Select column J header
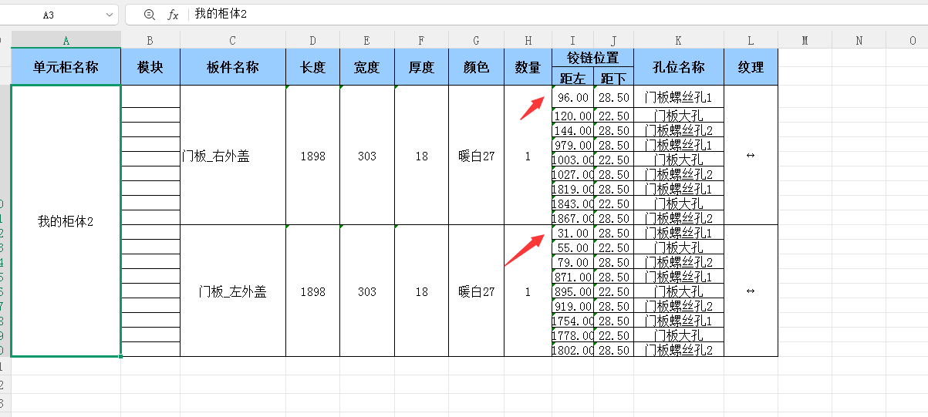This screenshot has width=928, height=417. point(613,41)
